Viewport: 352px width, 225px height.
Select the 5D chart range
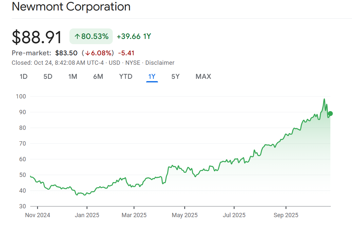click(x=48, y=77)
